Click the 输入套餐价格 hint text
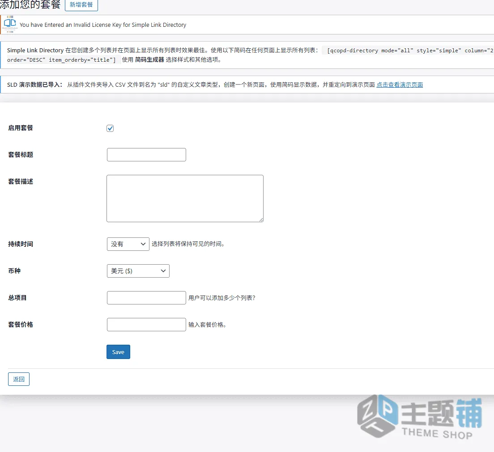The image size is (494, 452). (208, 325)
